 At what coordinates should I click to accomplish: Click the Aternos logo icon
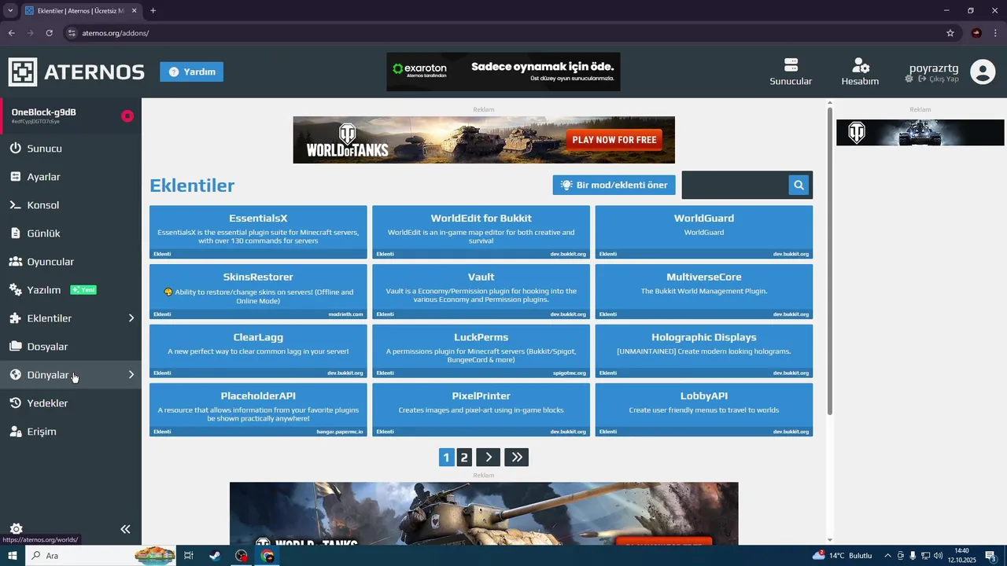point(23,72)
